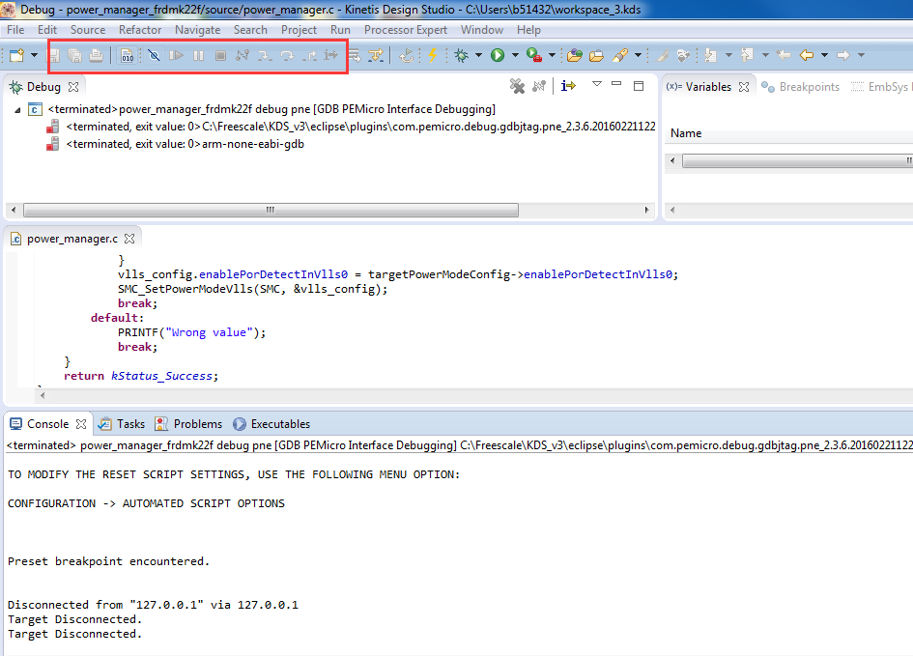The image size is (913, 656).
Task: Switch to the Problems tab
Action: pos(188,424)
